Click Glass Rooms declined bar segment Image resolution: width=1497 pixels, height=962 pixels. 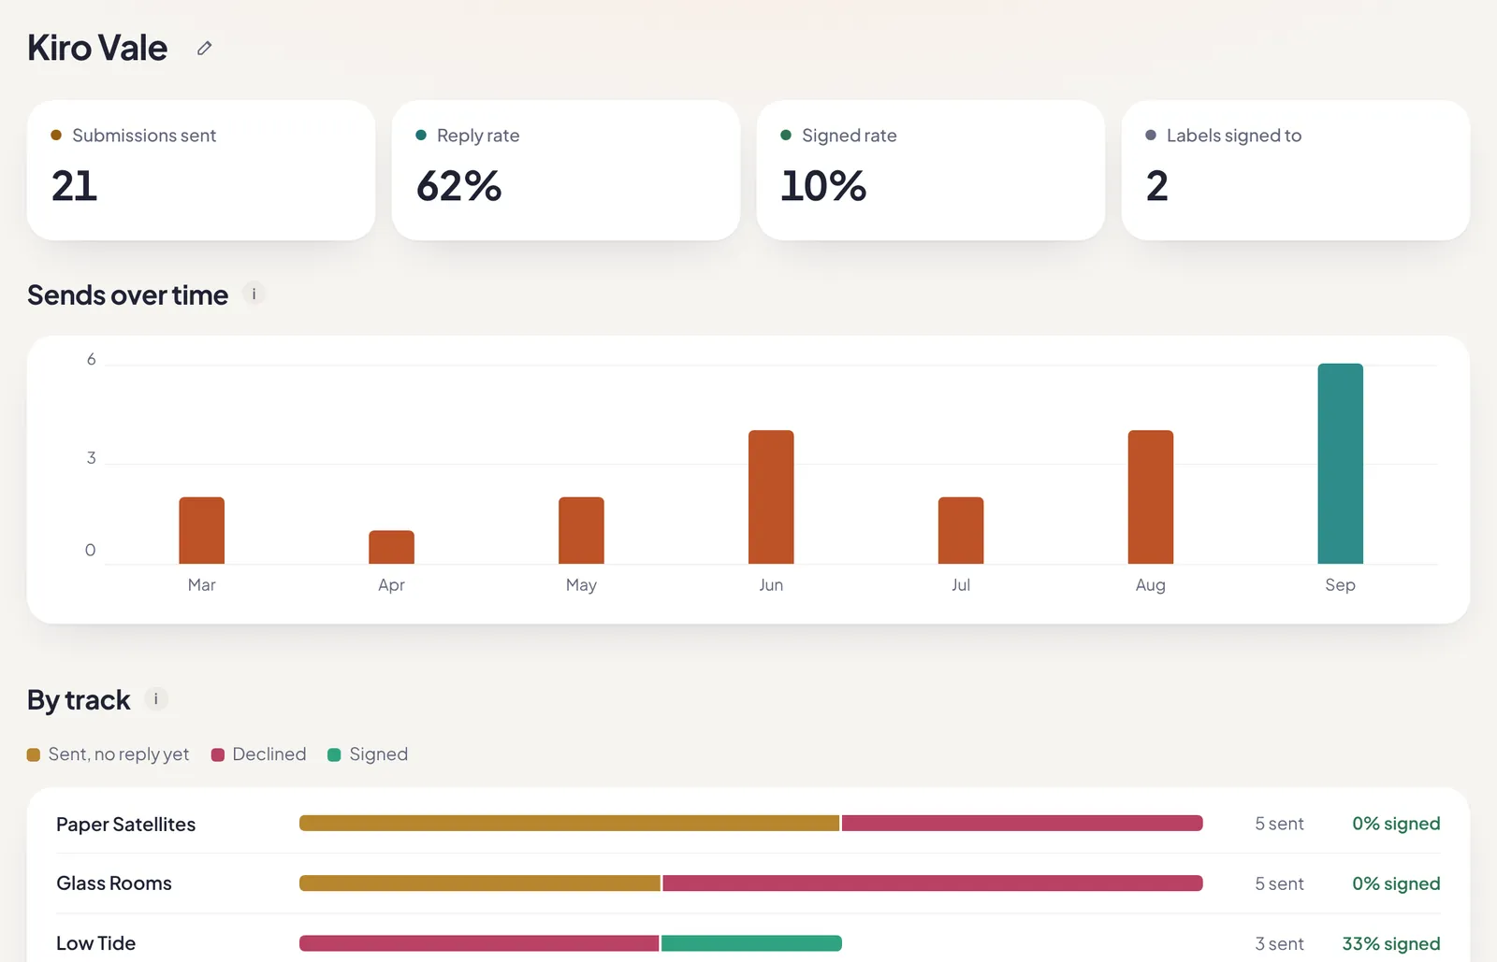(933, 883)
